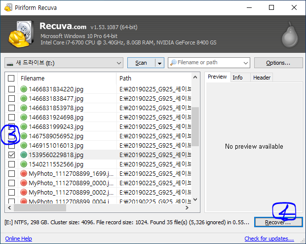Click green status dot for 1466831999243.jpg
Viewport: 306px width, 244px height.
pos(24,126)
